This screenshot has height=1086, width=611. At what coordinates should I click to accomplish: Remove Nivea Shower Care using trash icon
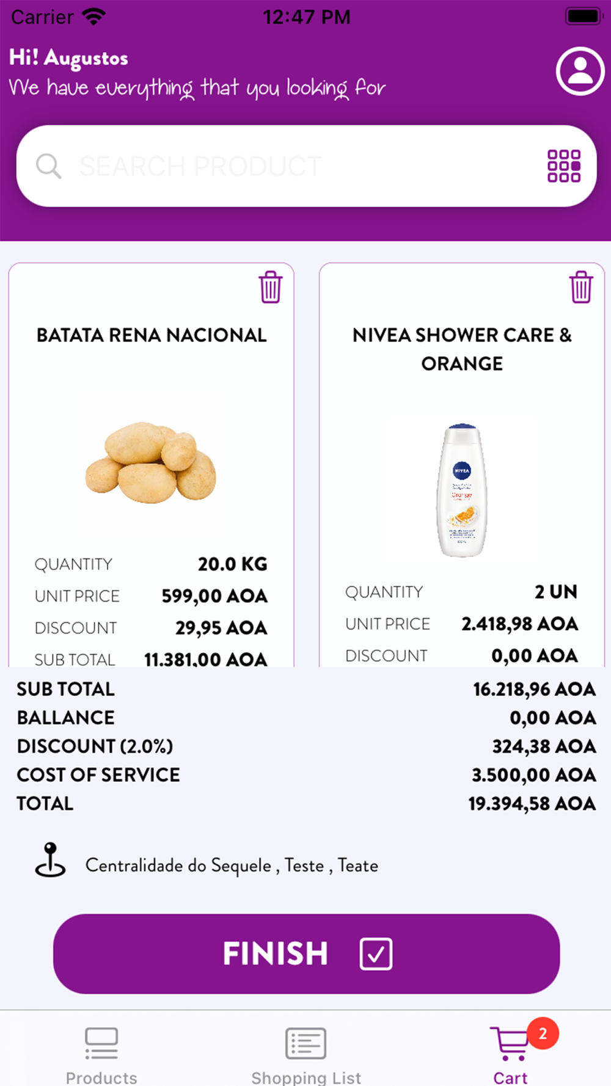[x=581, y=287]
